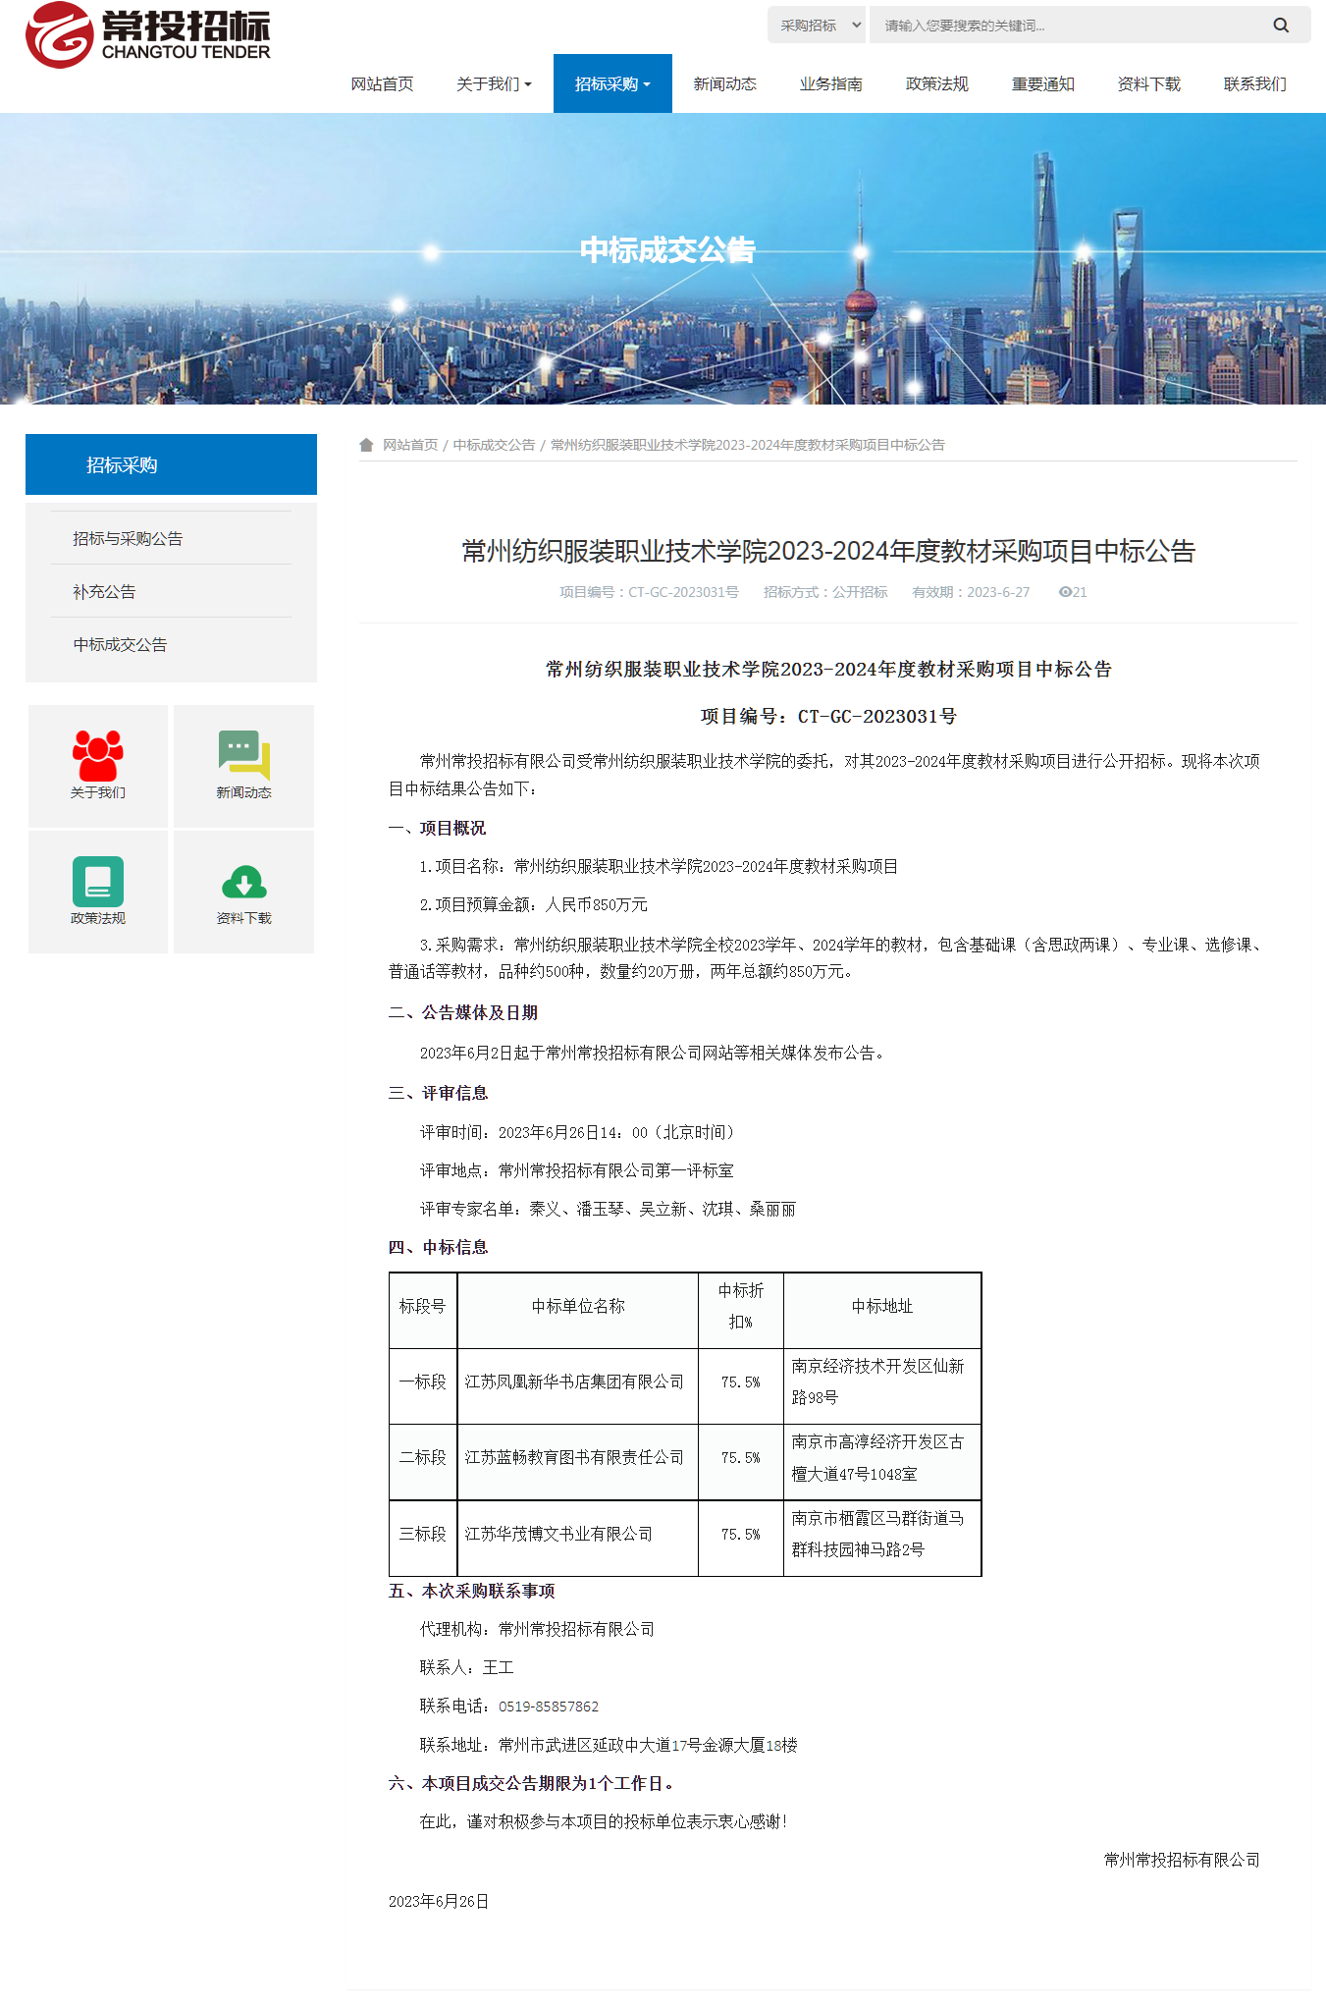
Task: Open 补充公告 in the sidebar
Action: pos(104,591)
